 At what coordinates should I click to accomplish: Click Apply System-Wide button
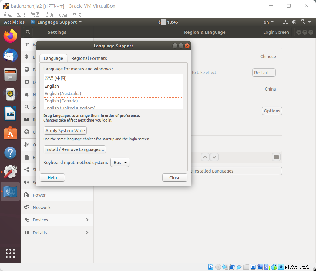tap(65, 131)
